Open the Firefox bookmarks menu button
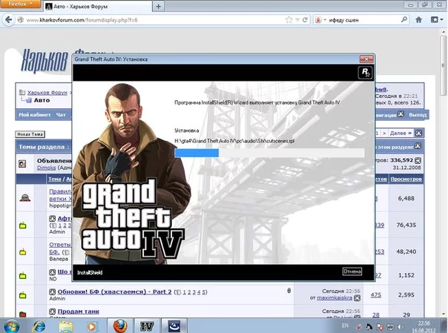 [x=437, y=20]
